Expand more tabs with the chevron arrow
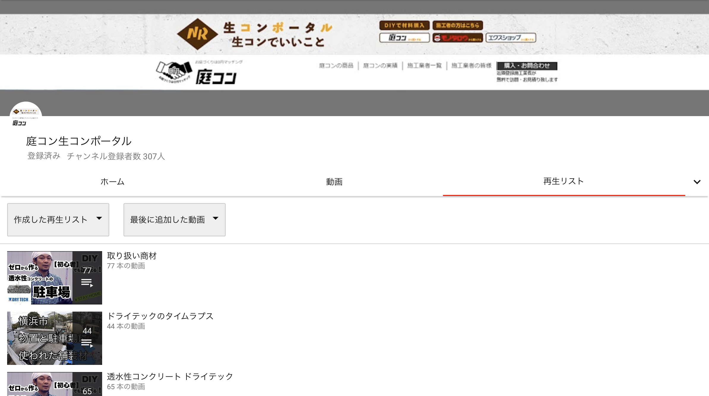This screenshot has height=396, width=709. point(697,182)
